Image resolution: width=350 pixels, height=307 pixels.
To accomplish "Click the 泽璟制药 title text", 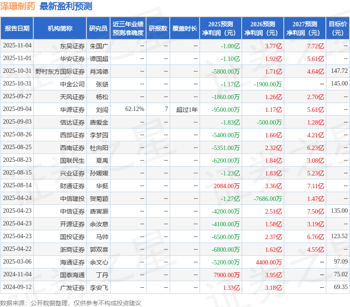I will click(18, 6).
